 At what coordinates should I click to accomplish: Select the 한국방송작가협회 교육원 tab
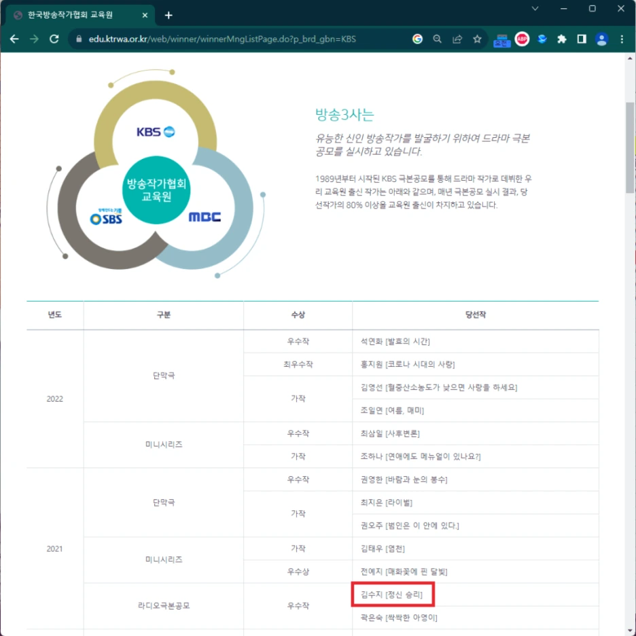[x=80, y=15]
